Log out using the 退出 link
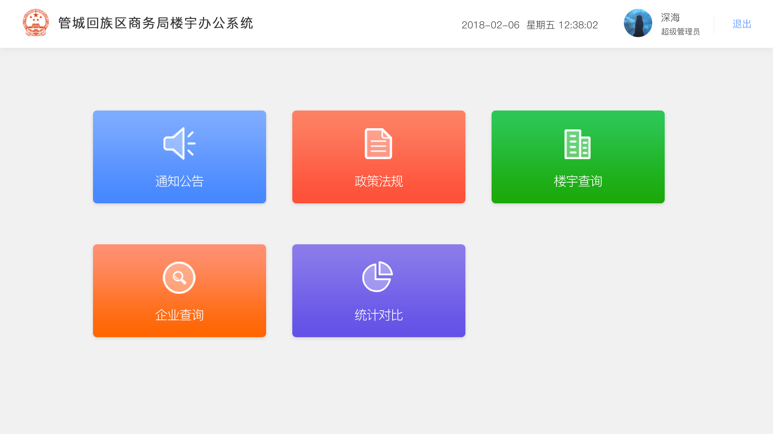Viewport: 773px width, 434px height. tap(742, 24)
